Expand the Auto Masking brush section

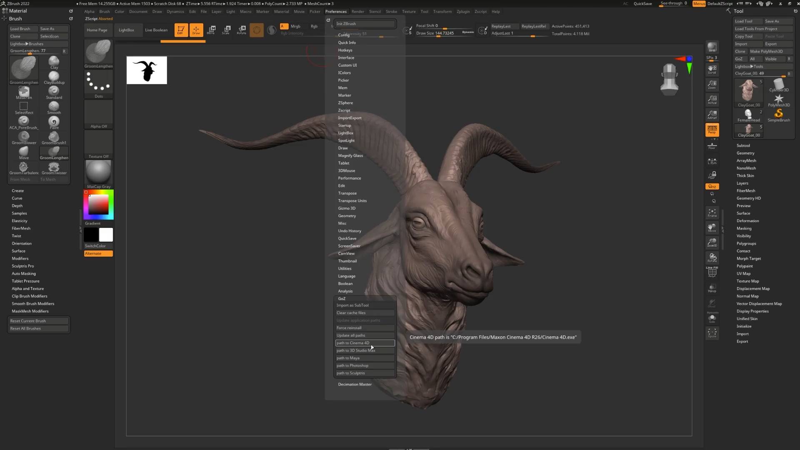point(24,273)
